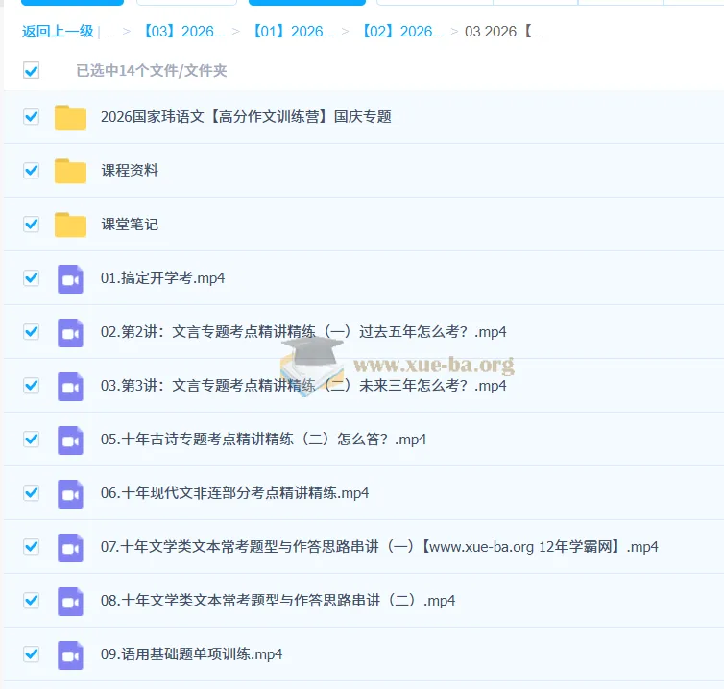Open 07.十年文学类文本常考题型 (一) video
Viewport: 724px width, 689px height.
click(x=379, y=547)
